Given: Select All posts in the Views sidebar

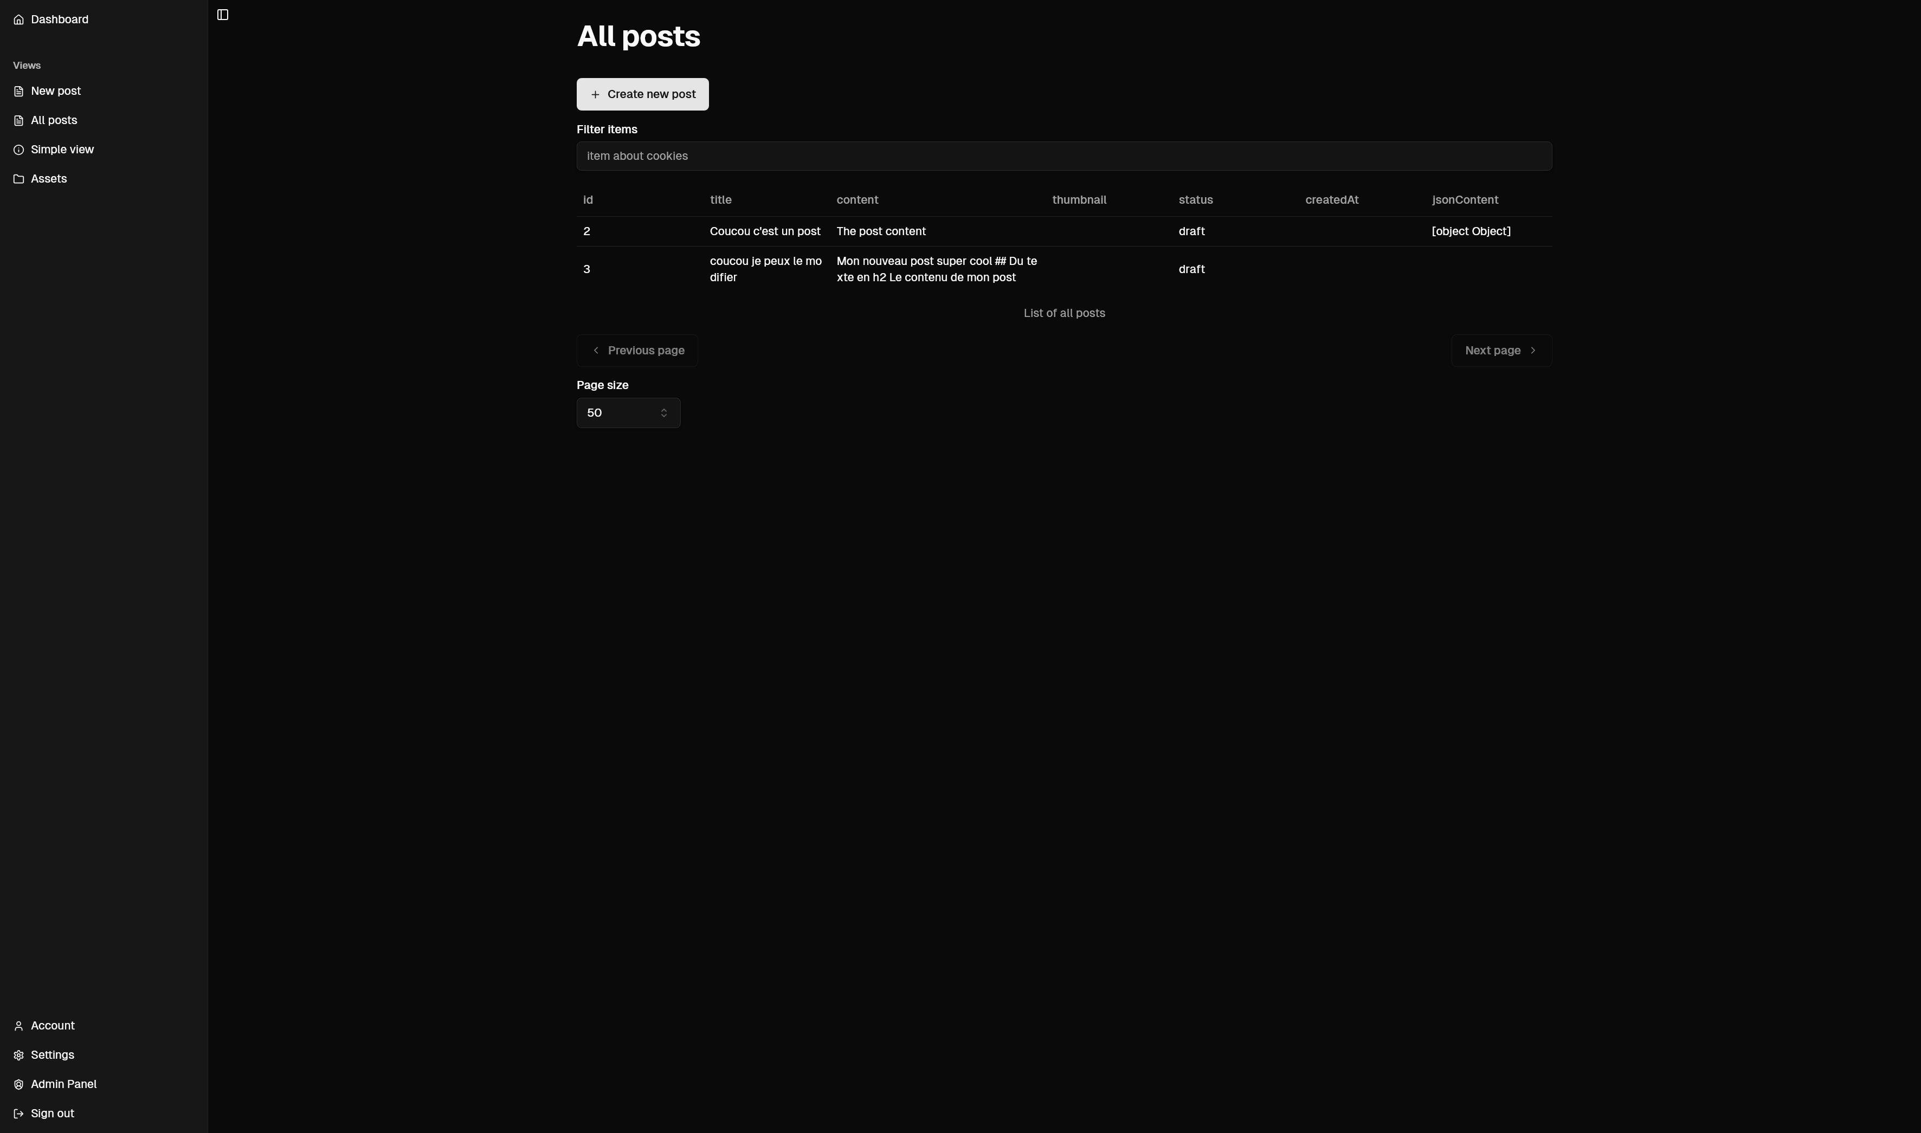Looking at the screenshot, I should (54, 120).
